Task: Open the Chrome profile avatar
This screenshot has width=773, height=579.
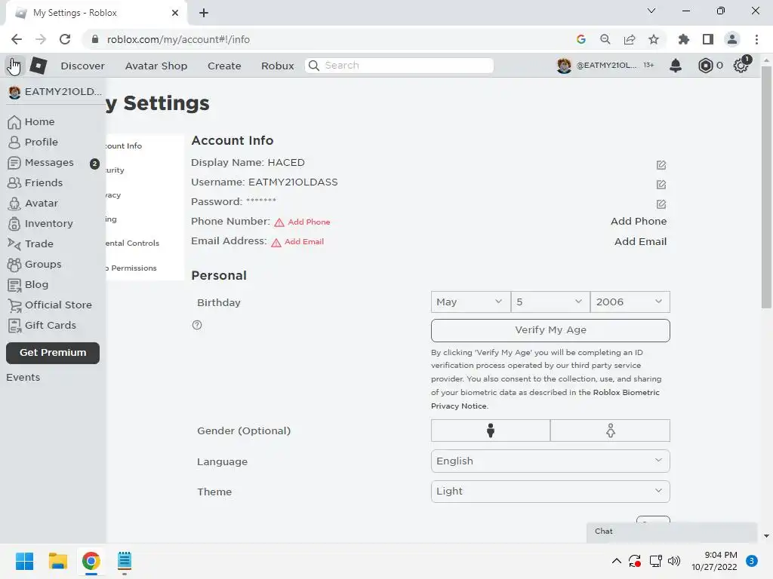Action: coord(732,39)
